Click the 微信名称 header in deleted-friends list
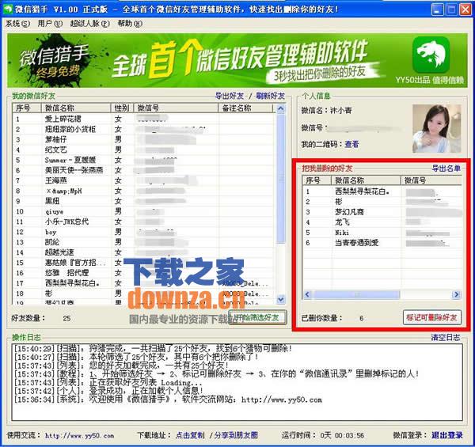475x447 pixels. pos(367,180)
